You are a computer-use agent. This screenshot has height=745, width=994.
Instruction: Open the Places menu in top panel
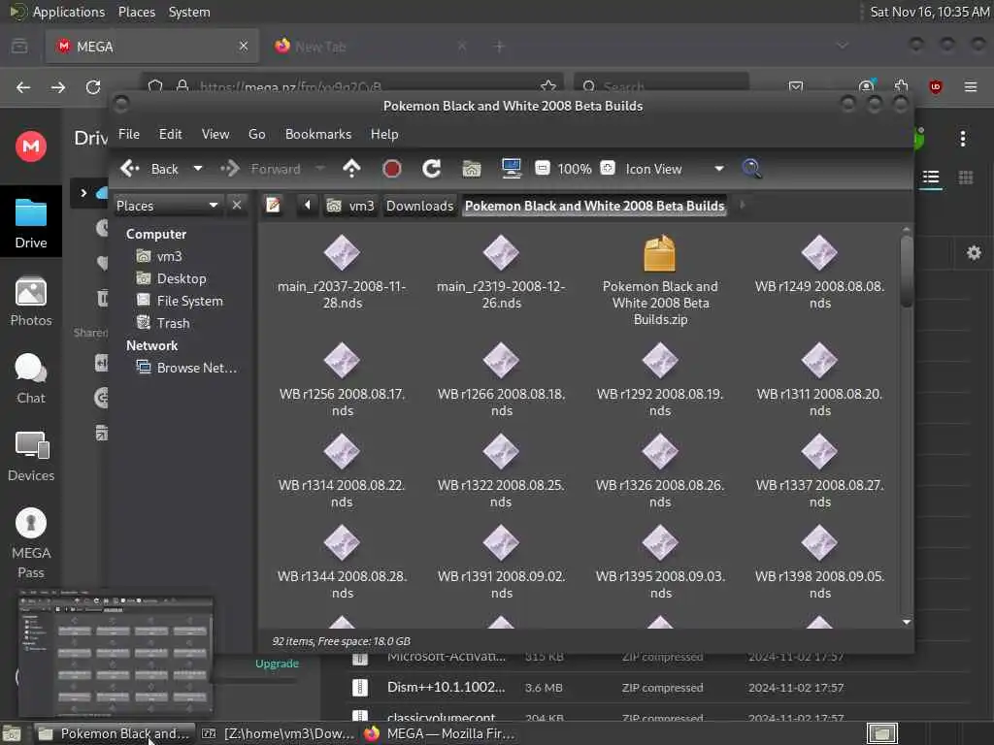tap(136, 12)
